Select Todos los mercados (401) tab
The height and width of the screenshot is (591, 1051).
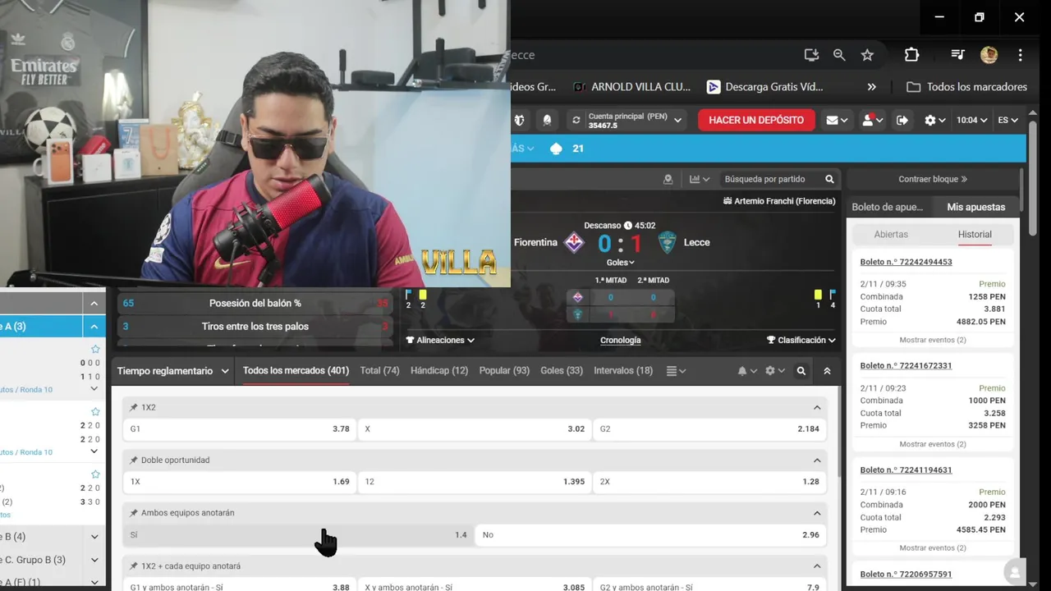(x=296, y=371)
